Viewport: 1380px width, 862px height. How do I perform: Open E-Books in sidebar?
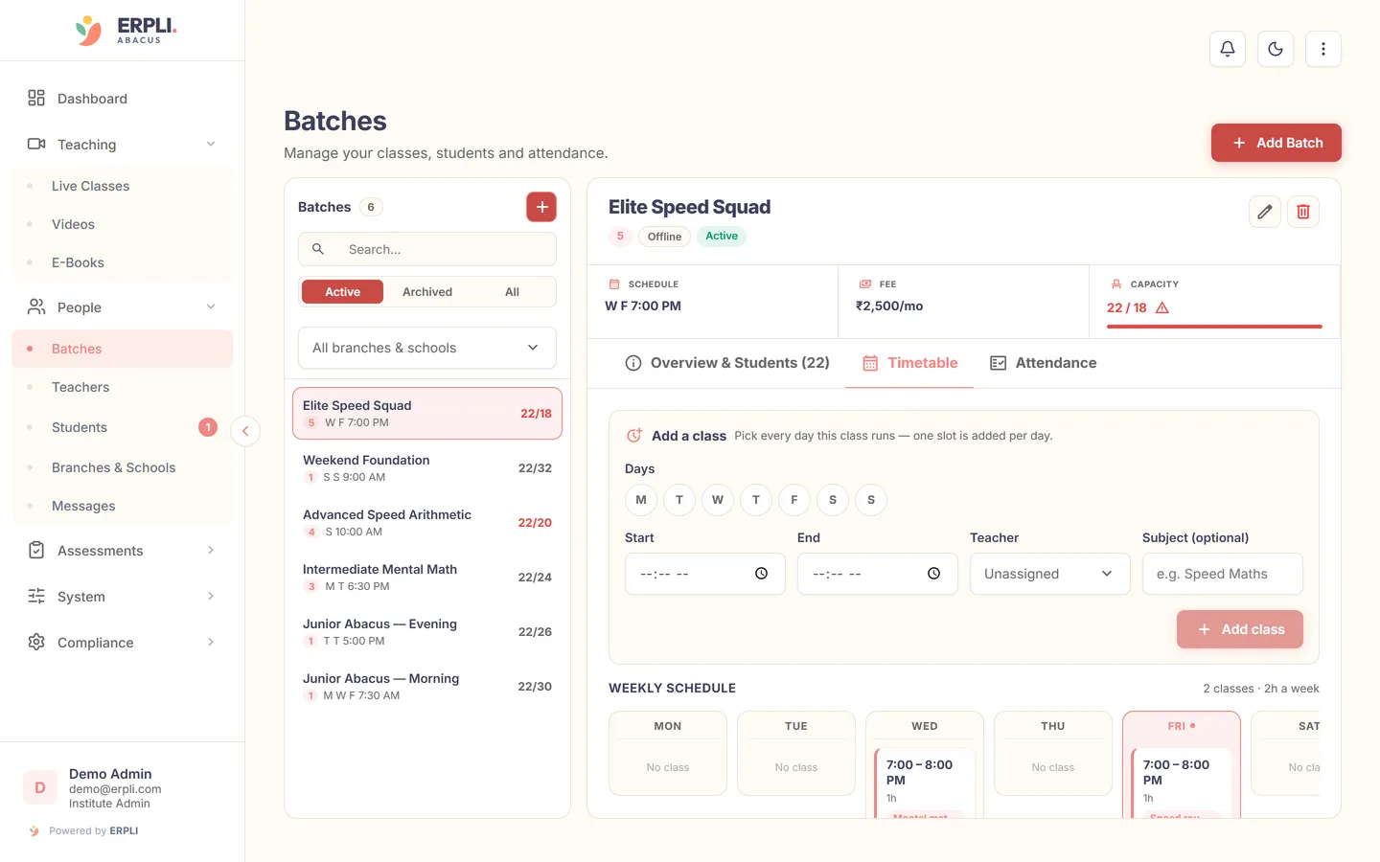coord(123,262)
